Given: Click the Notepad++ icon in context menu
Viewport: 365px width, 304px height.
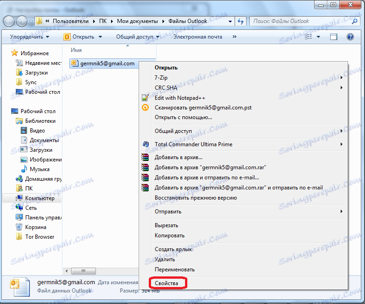Looking at the screenshot, I should (145, 98).
